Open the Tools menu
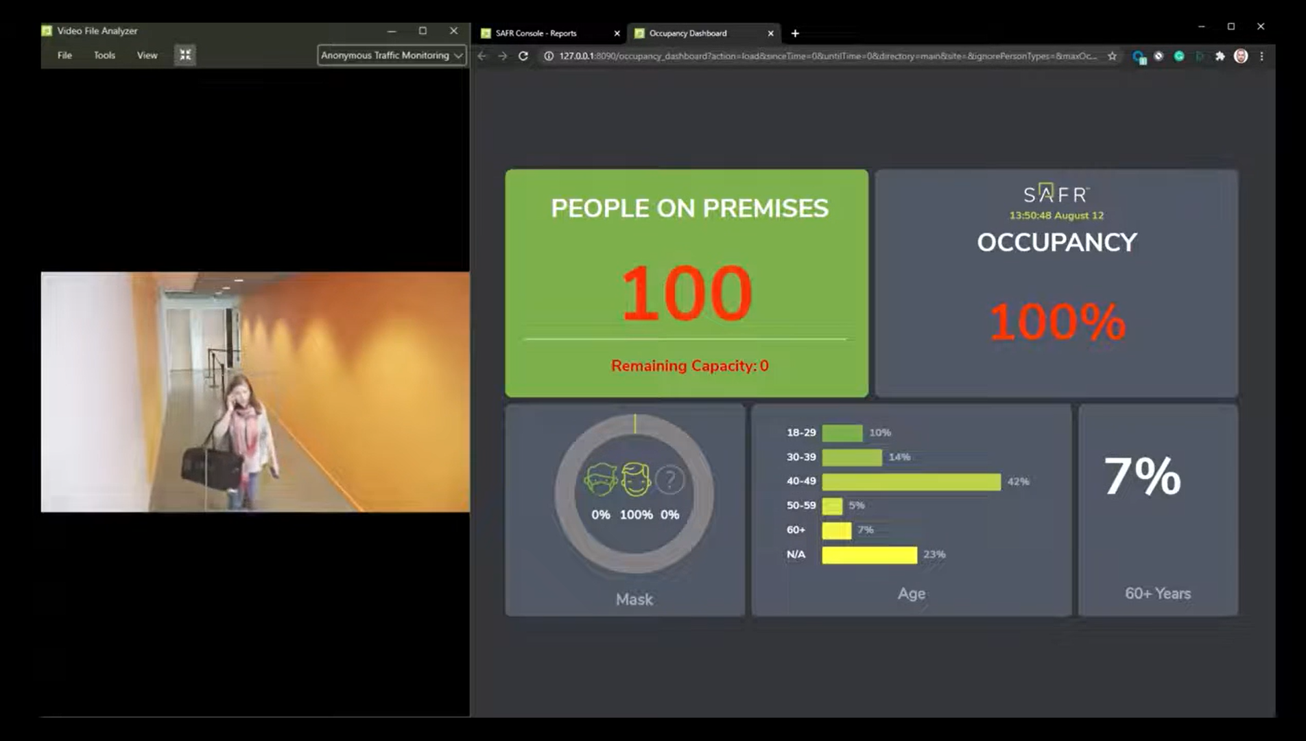The width and height of the screenshot is (1306, 741). click(x=104, y=55)
